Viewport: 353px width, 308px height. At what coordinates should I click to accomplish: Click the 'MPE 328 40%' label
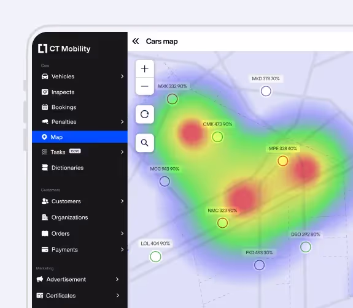point(283,148)
